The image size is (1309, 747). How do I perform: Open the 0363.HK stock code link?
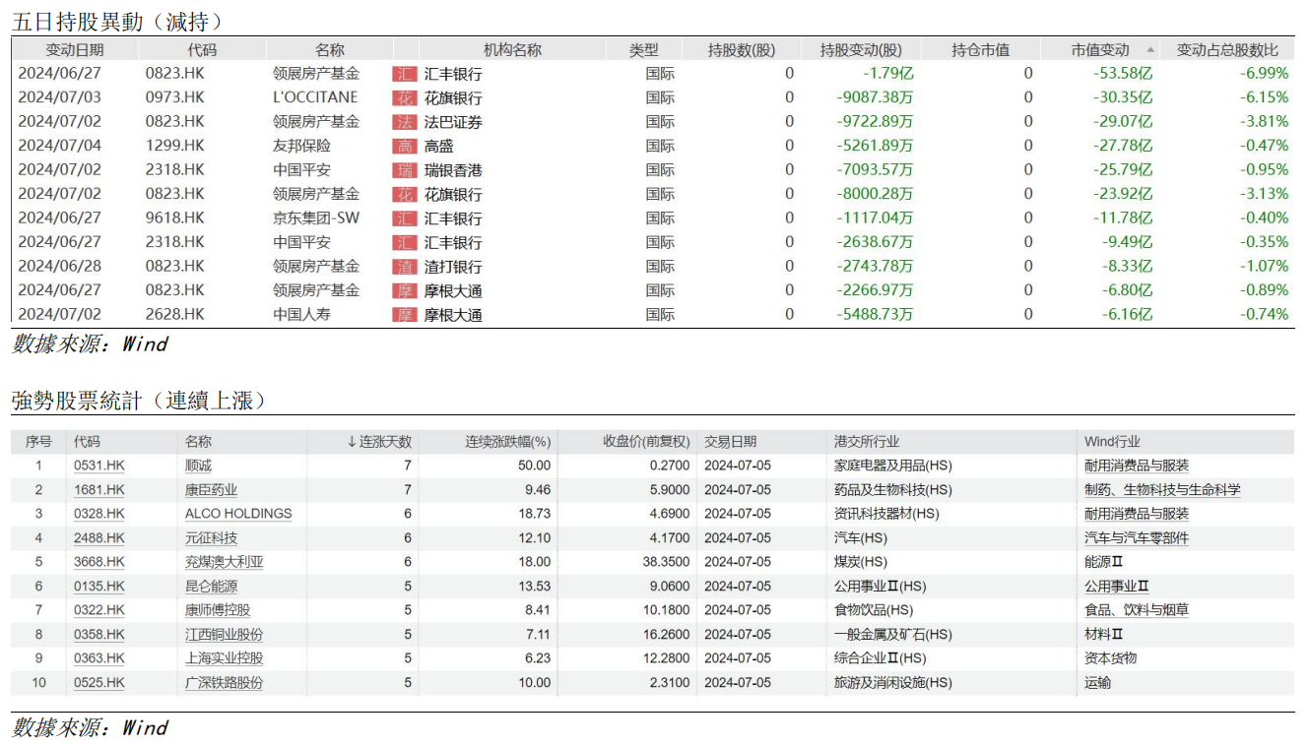click(x=99, y=658)
